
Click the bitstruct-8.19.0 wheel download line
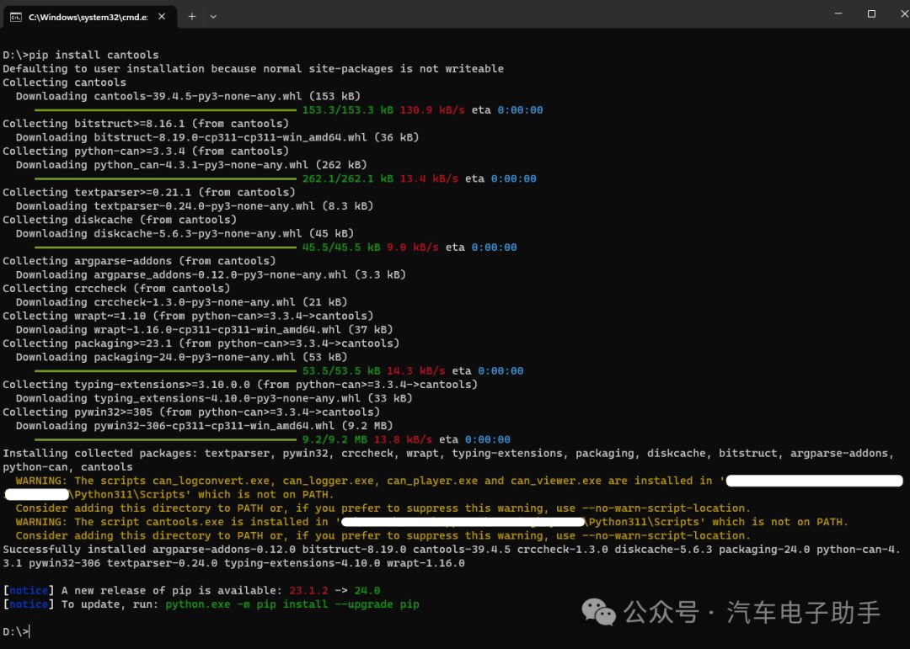pos(217,137)
